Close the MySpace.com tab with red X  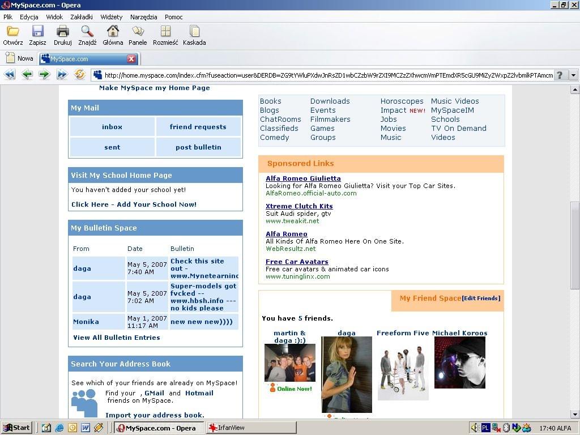point(131,59)
